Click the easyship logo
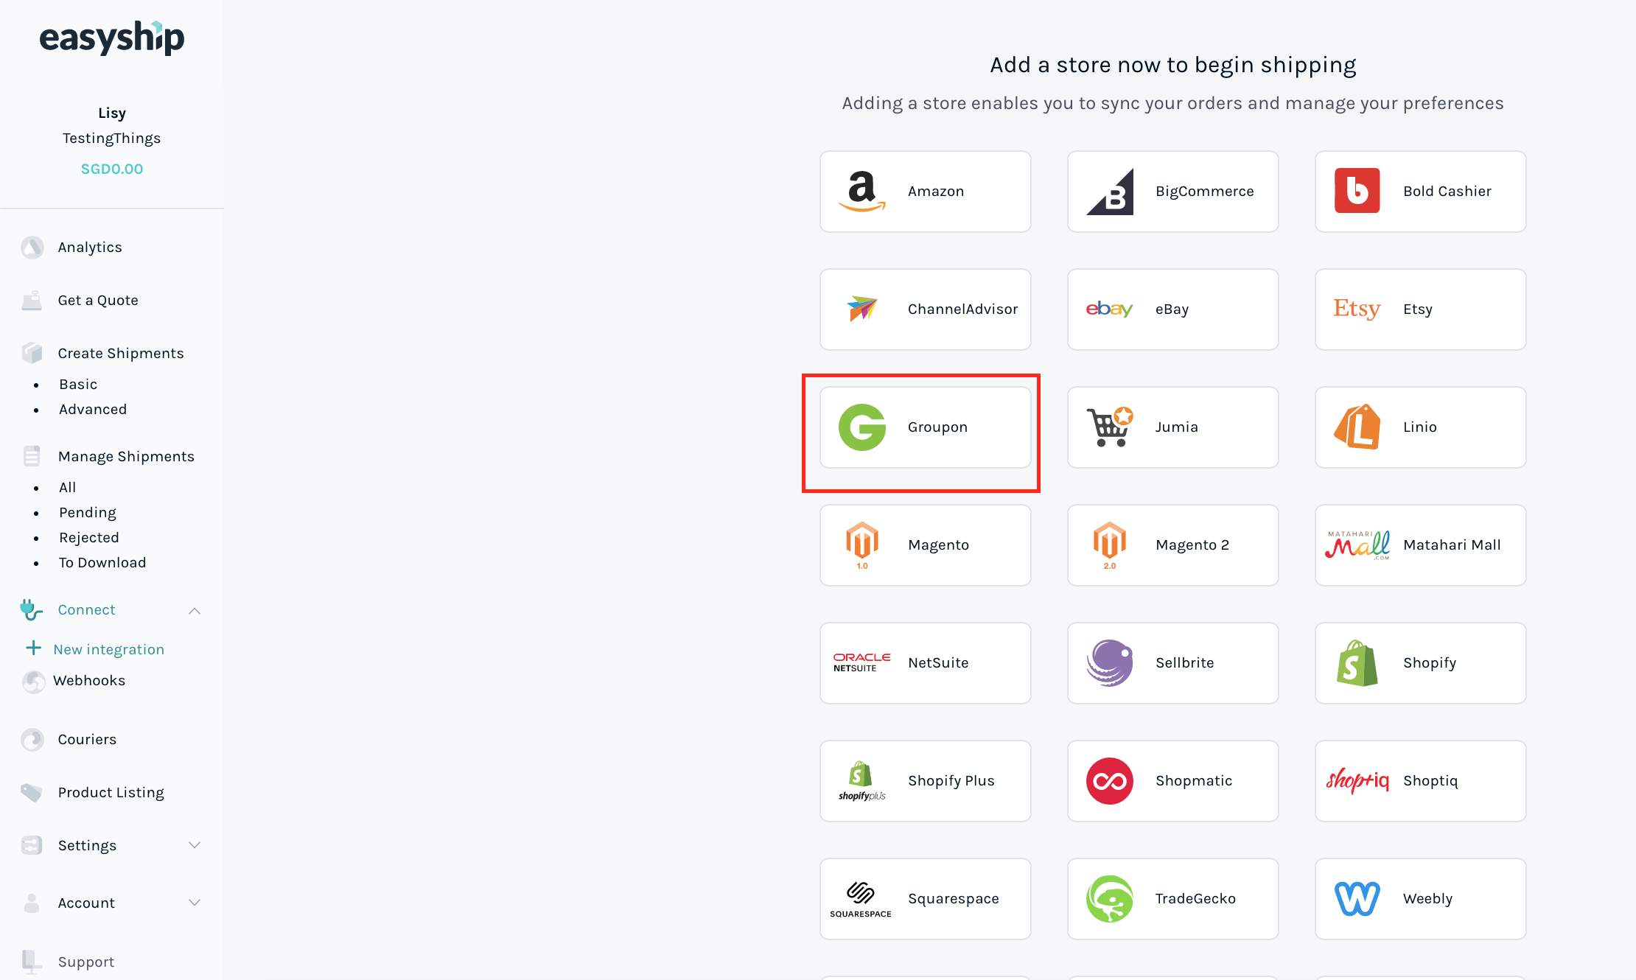 tap(112, 38)
